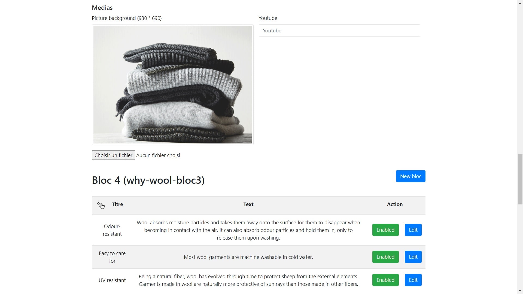Image resolution: width=523 pixels, height=294 pixels.
Task: Click the 'Picture background (930 * 690)' label
Action: pyautogui.click(x=127, y=18)
